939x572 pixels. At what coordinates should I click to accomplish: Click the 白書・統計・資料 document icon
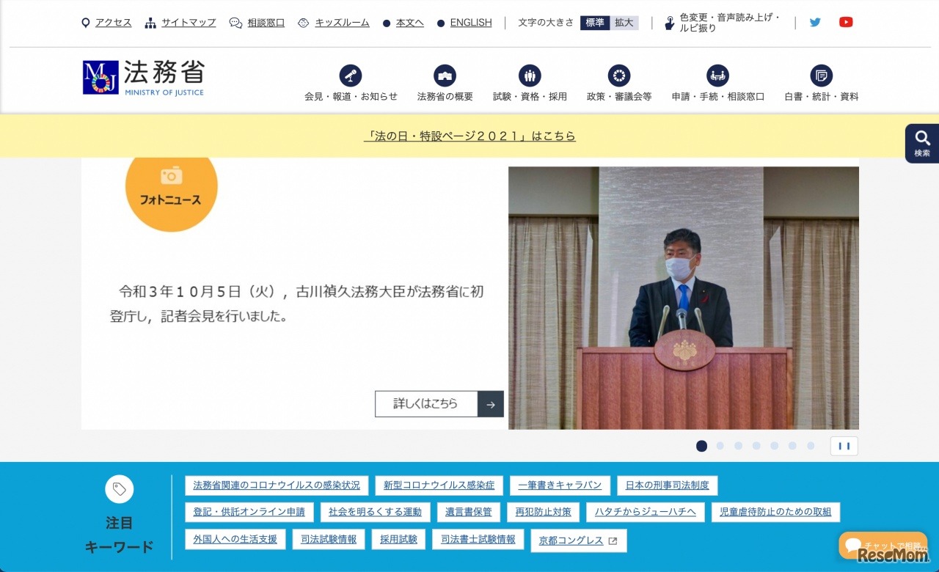(820, 75)
